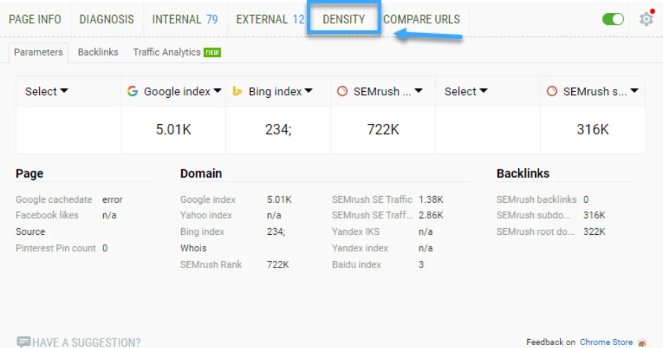Click the Pinterest Pin count label
The height and width of the screenshot is (348, 663).
(x=56, y=248)
